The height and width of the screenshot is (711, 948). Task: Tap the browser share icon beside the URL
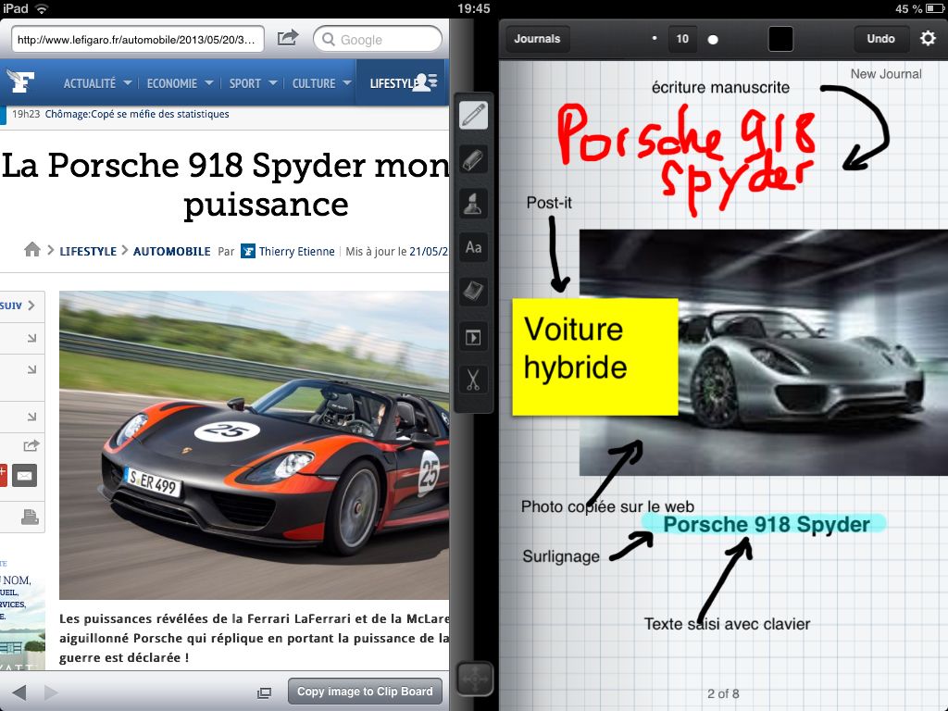click(x=288, y=38)
